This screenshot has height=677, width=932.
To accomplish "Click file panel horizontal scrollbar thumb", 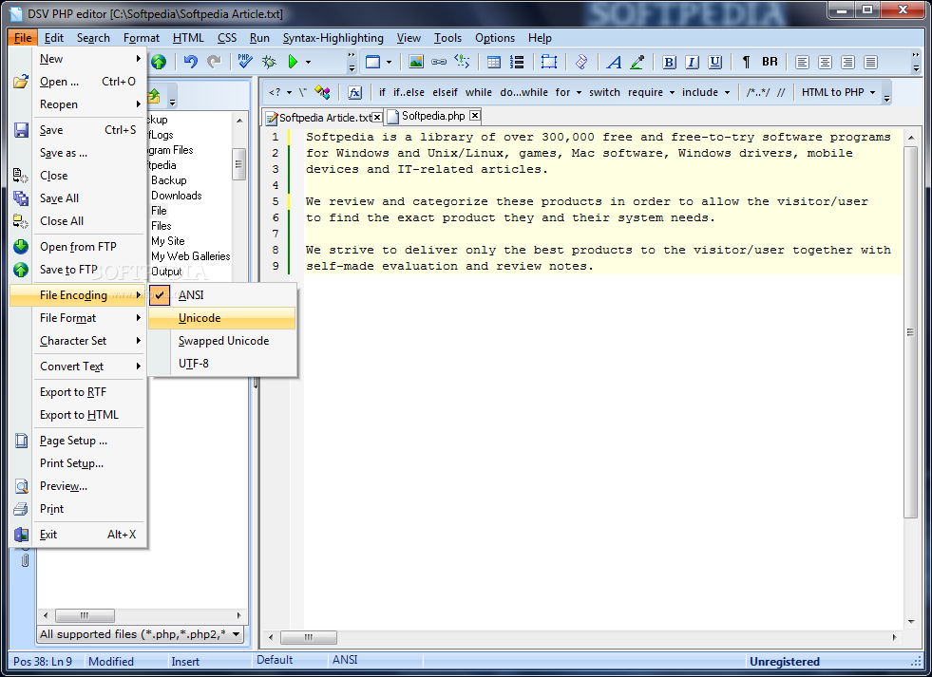I will (84, 615).
